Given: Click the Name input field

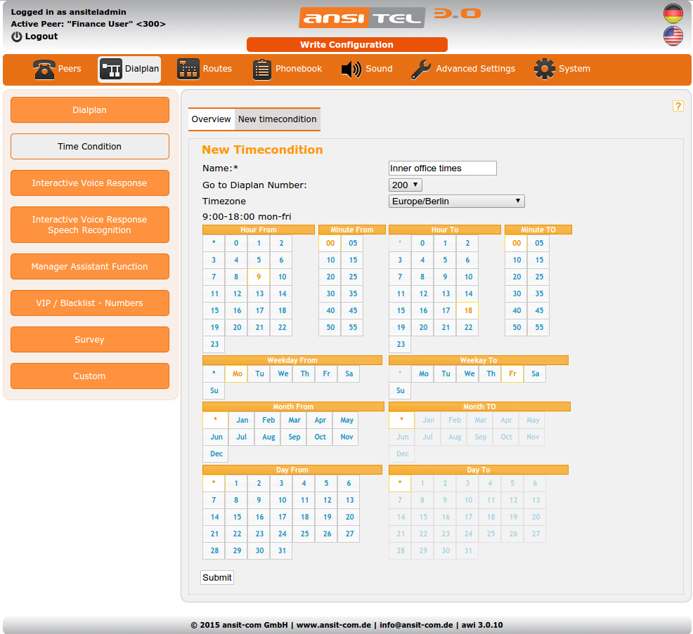Looking at the screenshot, I should pyautogui.click(x=442, y=169).
